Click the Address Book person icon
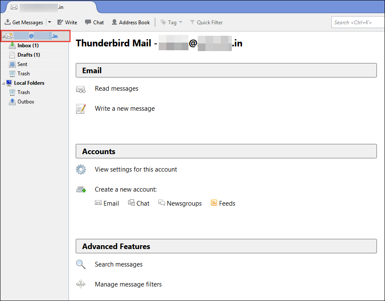The height and width of the screenshot is (301, 385). (114, 22)
